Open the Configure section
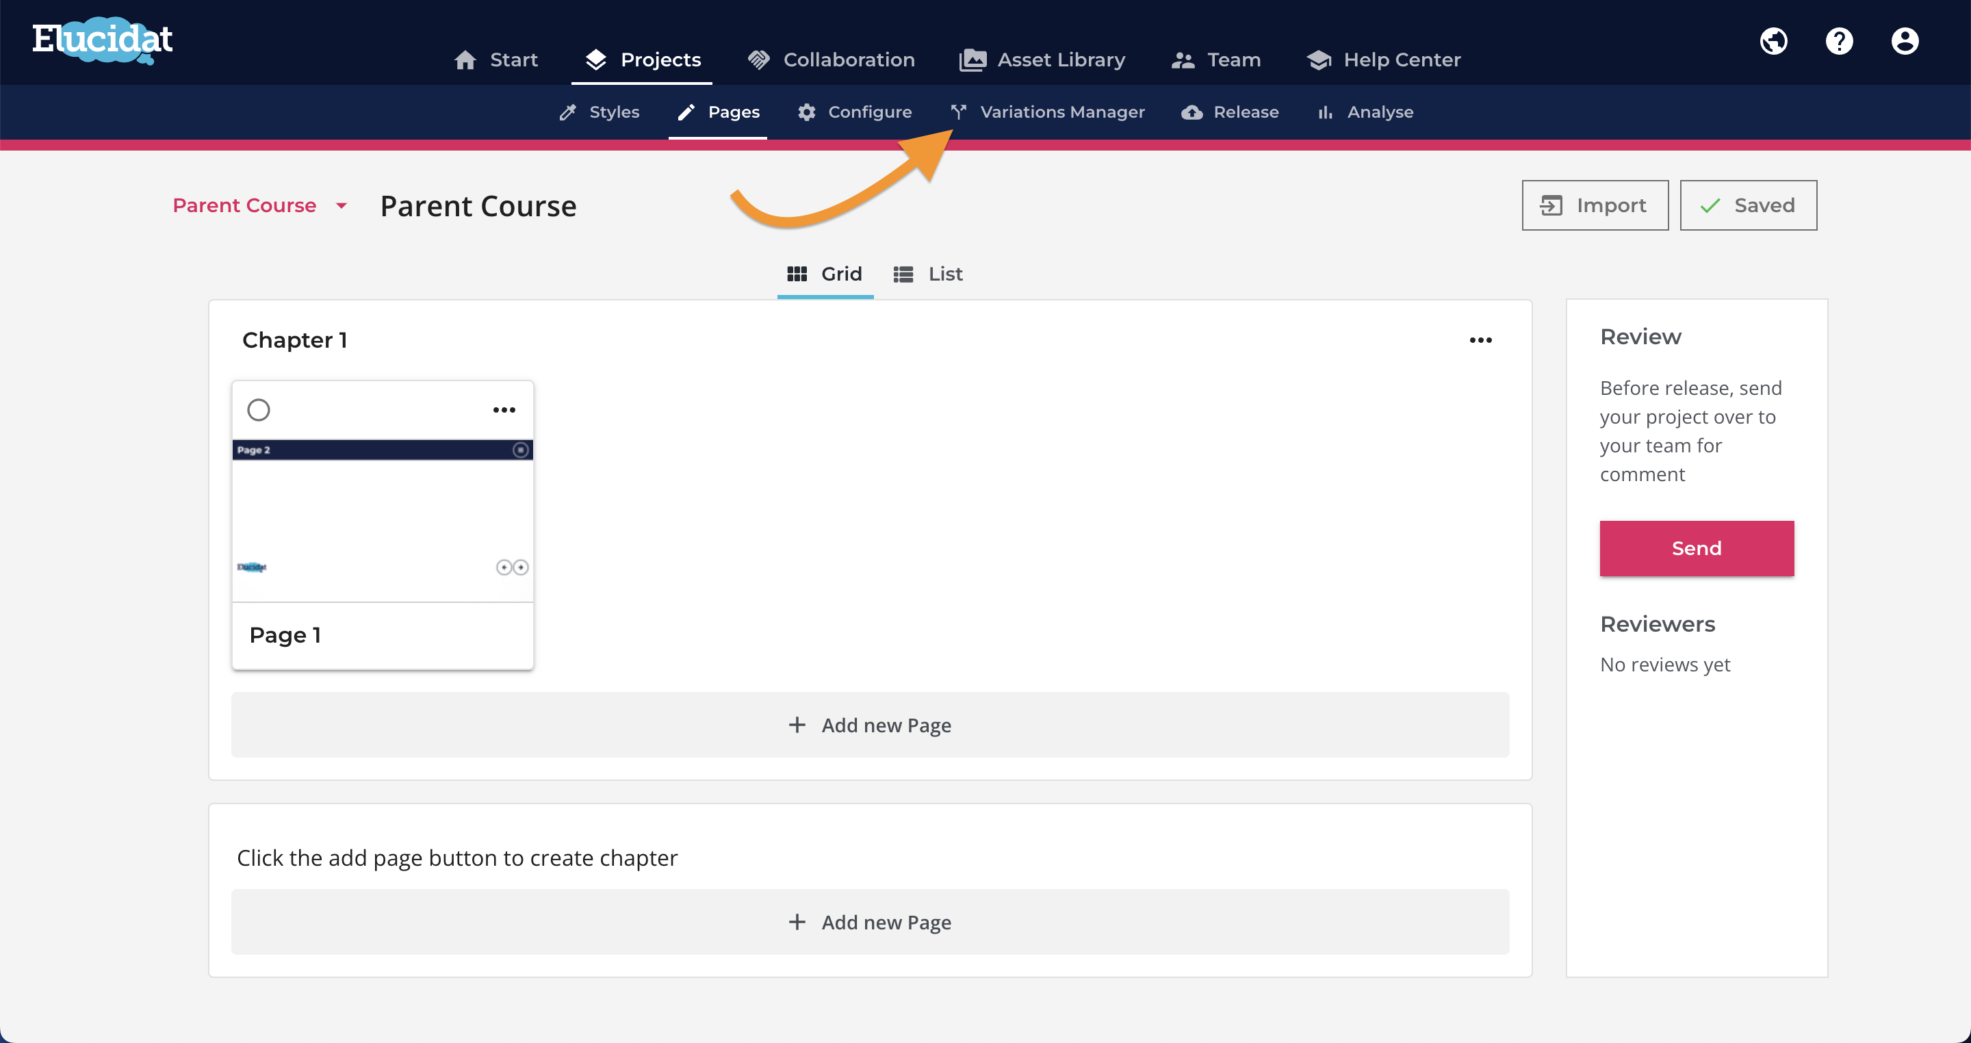 coord(854,112)
